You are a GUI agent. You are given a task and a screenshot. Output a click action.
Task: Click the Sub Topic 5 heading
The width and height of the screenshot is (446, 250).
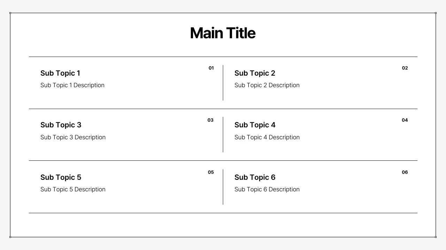61,177
